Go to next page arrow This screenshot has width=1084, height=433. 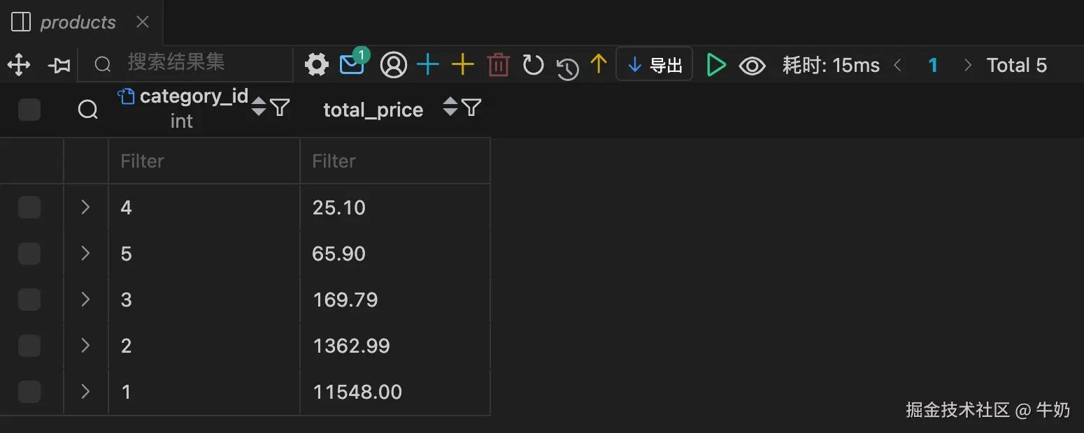pos(968,65)
